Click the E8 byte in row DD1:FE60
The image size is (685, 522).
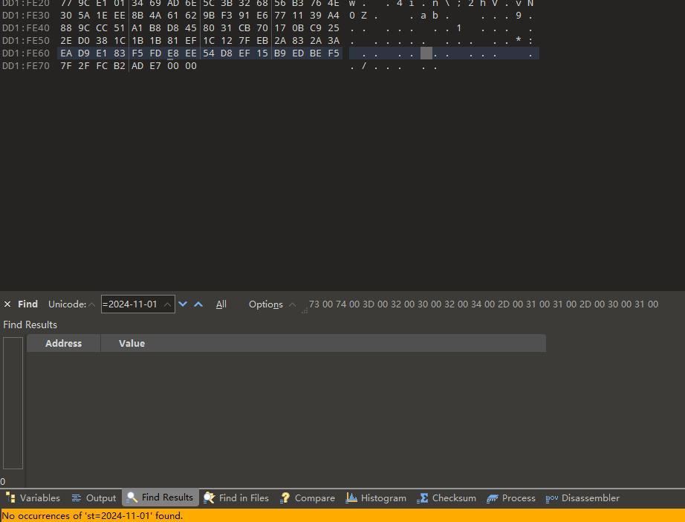click(173, 53)
